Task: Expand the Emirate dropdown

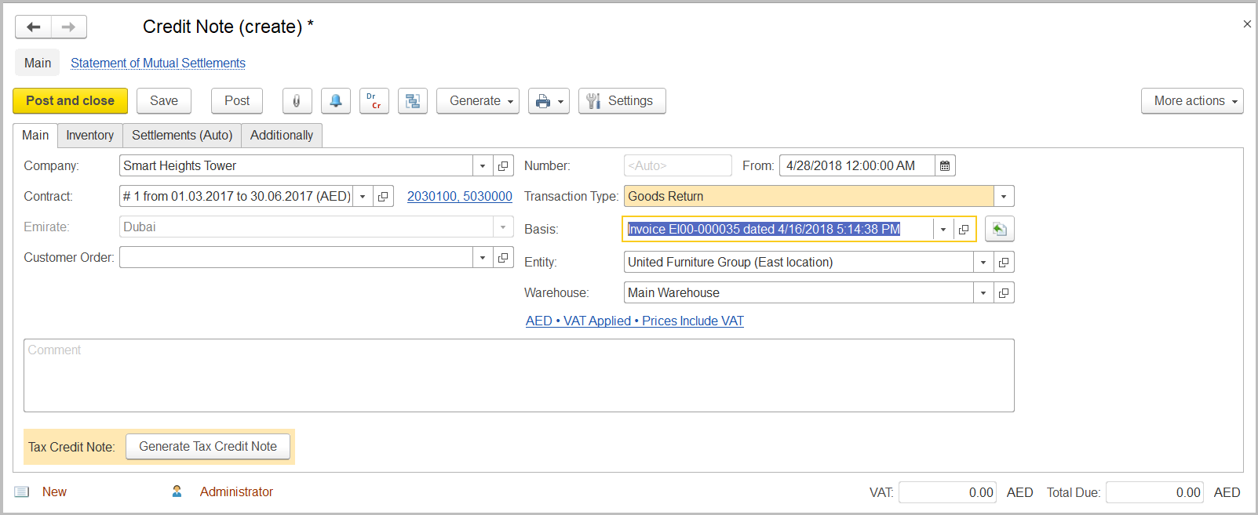Action: (x=503, y=227)
